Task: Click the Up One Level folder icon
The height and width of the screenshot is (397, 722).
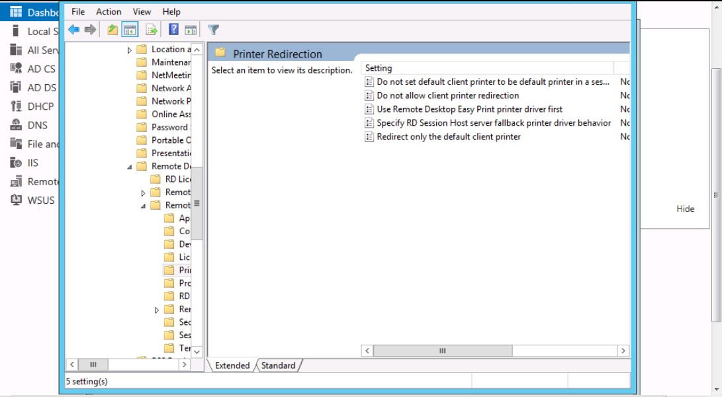Action: point(113,30)
